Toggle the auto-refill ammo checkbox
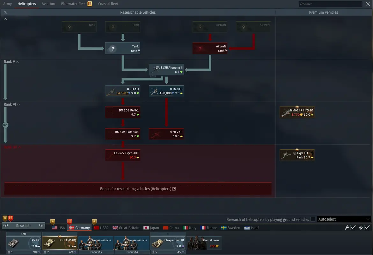373x255 pixels. click(367, 228)
